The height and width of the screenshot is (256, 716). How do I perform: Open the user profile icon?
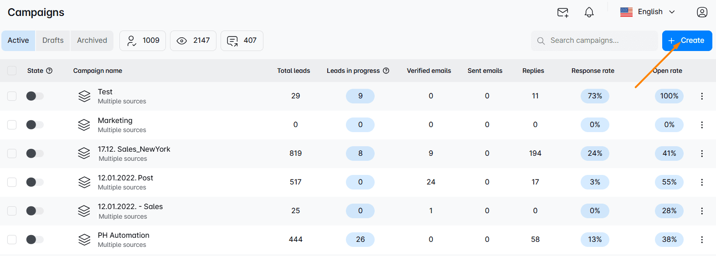pyautogui.click(x=702, y=12)
